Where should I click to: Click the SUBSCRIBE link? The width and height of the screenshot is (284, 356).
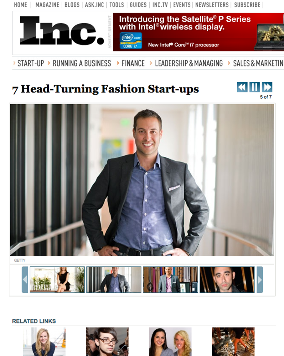click(247, 5)
